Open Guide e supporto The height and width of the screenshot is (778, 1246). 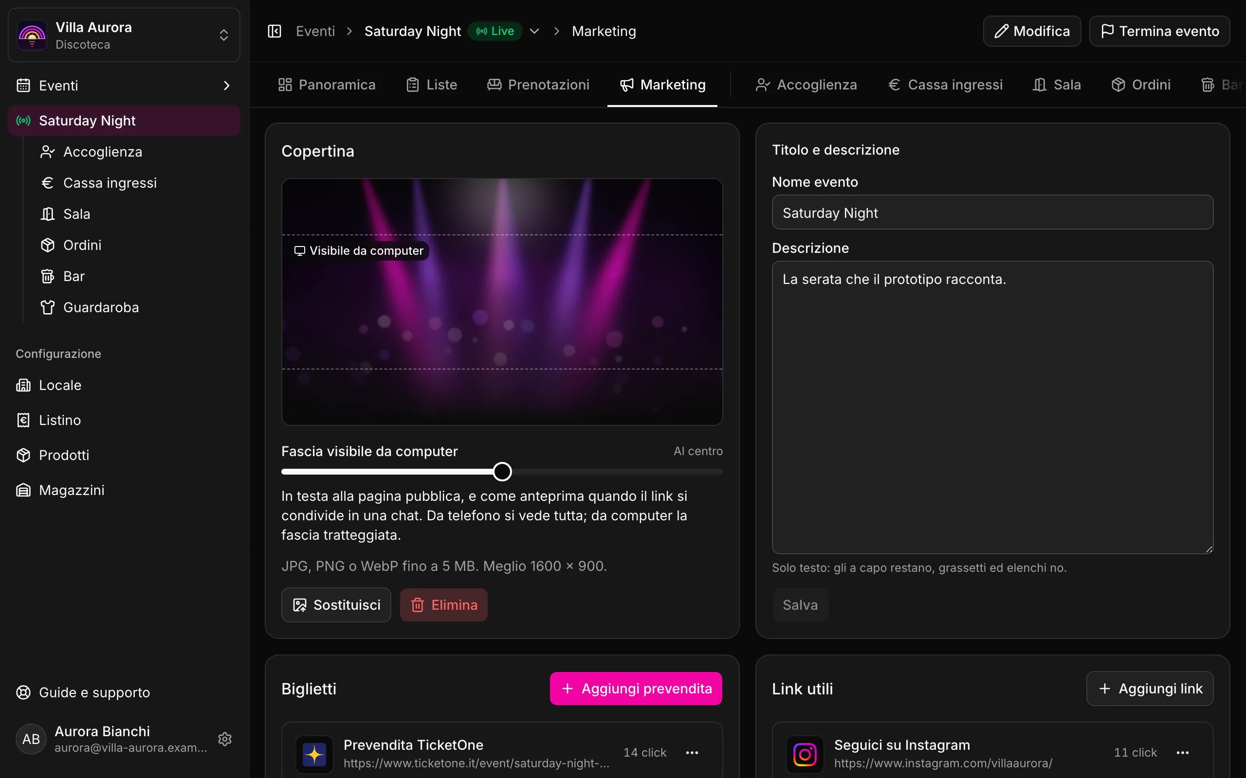pyautogui.click(x=124, y=692)
